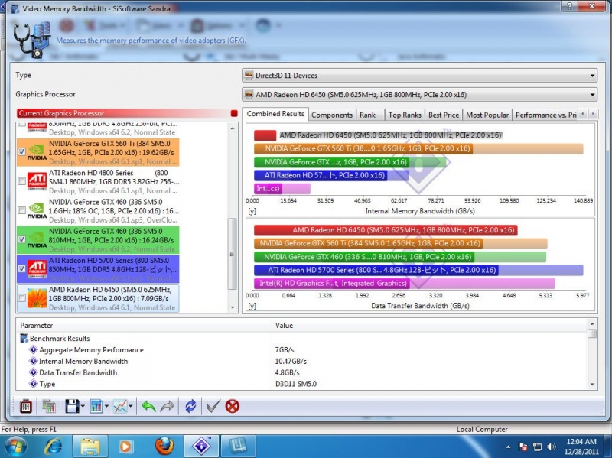
Task: Open the Performance vs. Price tab
Action: point(545,115)
